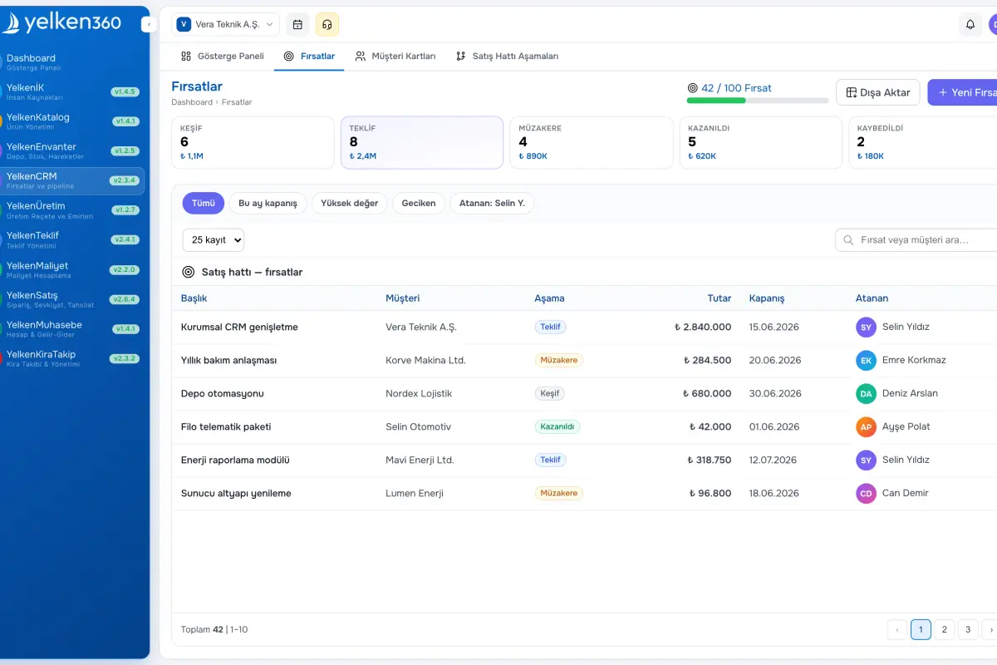Click the SY avatar for Kurumsal CRM genişletme
Viewport: 997px width, 665px height.
[866, 327]
